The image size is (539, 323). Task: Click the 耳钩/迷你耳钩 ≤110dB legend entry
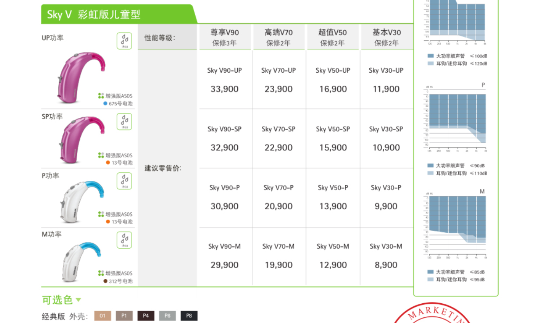pyautogui.click(x=457, y=173)
